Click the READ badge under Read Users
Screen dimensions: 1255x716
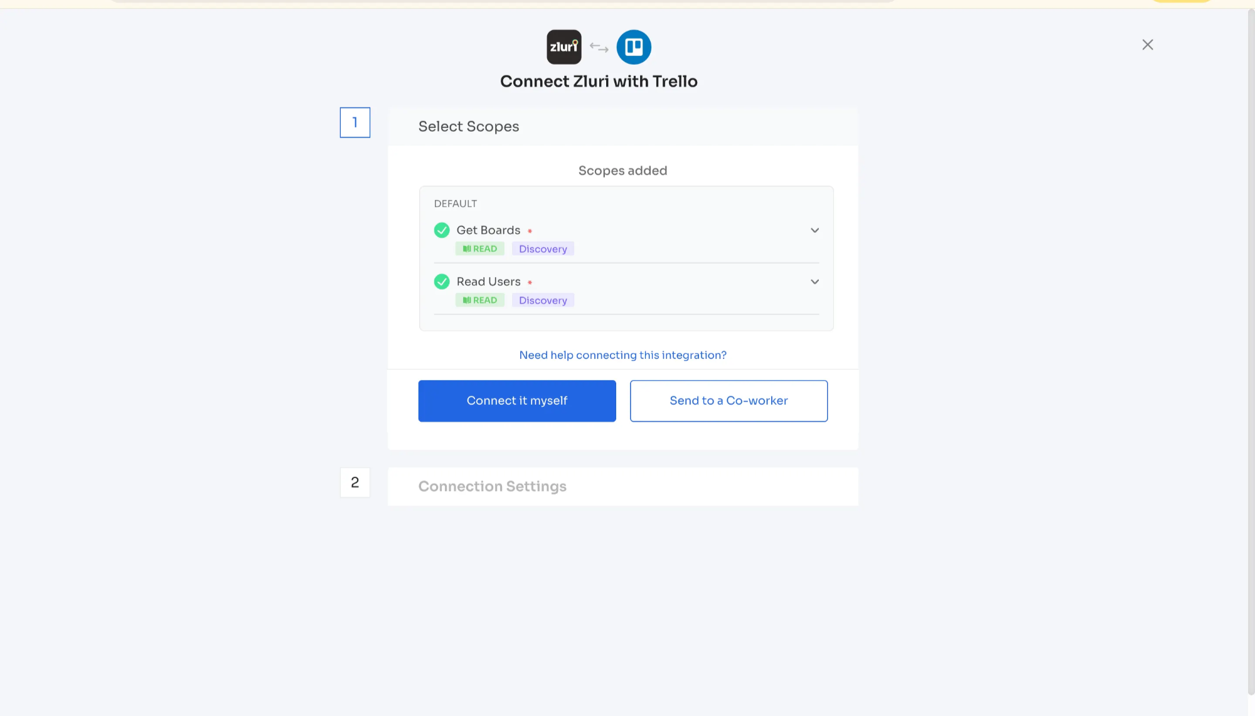[480, 301]
